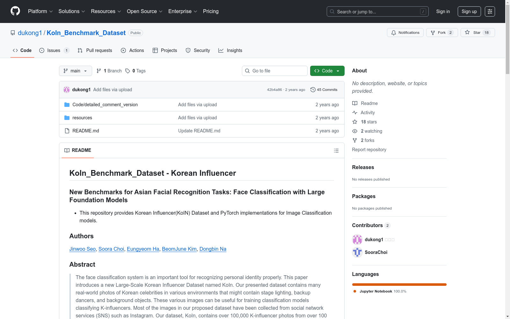Expand the Platform navigation menu
Viewport: 510px width, 319px height.
(40, 11)
